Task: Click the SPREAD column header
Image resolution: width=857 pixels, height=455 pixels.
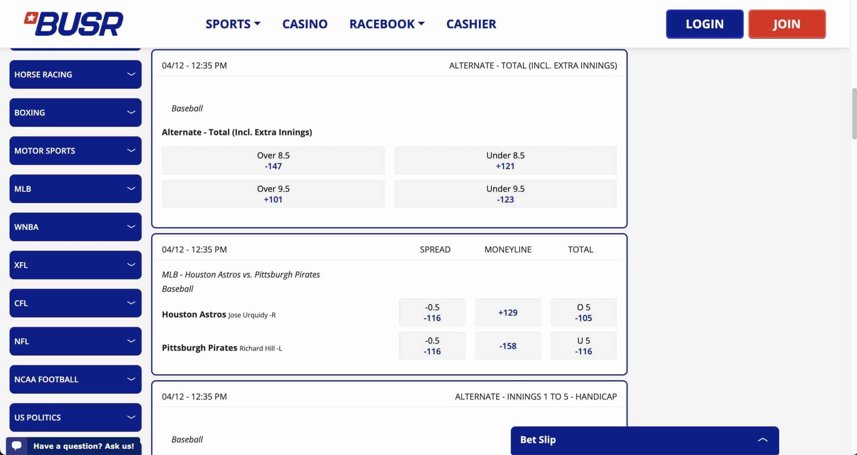Action: (435, 249)
